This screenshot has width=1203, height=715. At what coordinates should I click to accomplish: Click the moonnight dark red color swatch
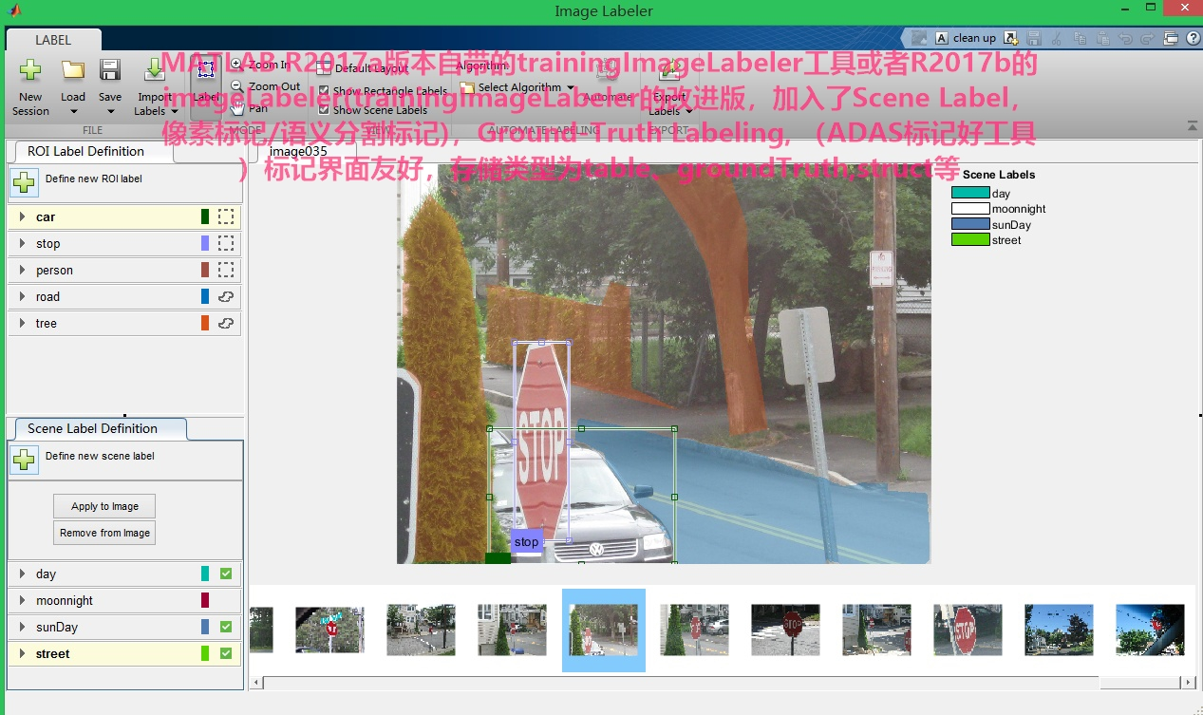click(205, 600)
